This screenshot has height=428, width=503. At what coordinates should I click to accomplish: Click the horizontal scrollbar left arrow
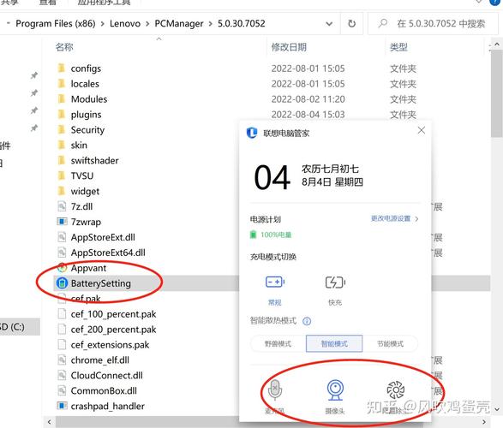click(x=49, y=422)
